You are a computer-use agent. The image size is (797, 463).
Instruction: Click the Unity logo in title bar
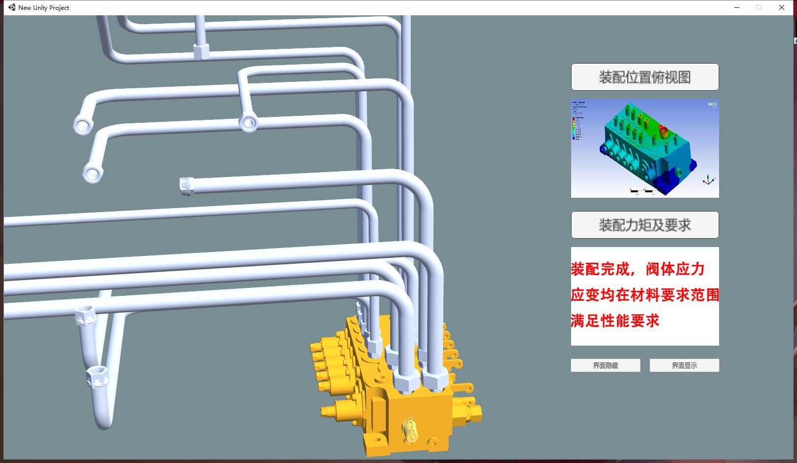coord(12,7)
